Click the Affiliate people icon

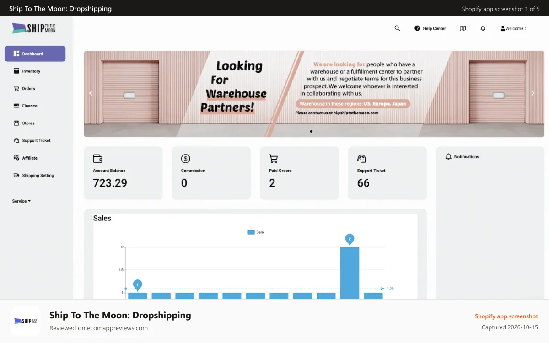pyautogui.click(x=16, y=158)
